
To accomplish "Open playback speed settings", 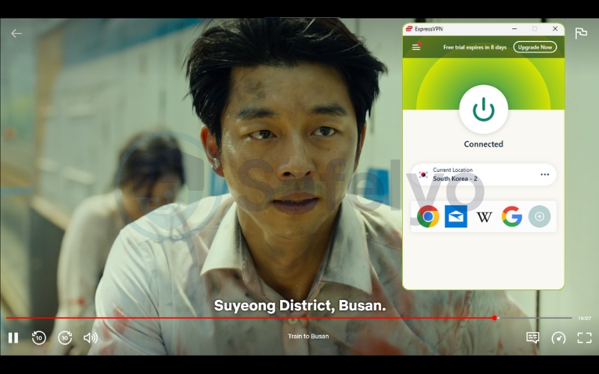I will pos(559,338).
